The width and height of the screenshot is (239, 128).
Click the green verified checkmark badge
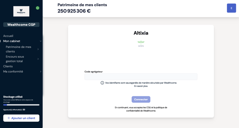click(x=38, y=8)
